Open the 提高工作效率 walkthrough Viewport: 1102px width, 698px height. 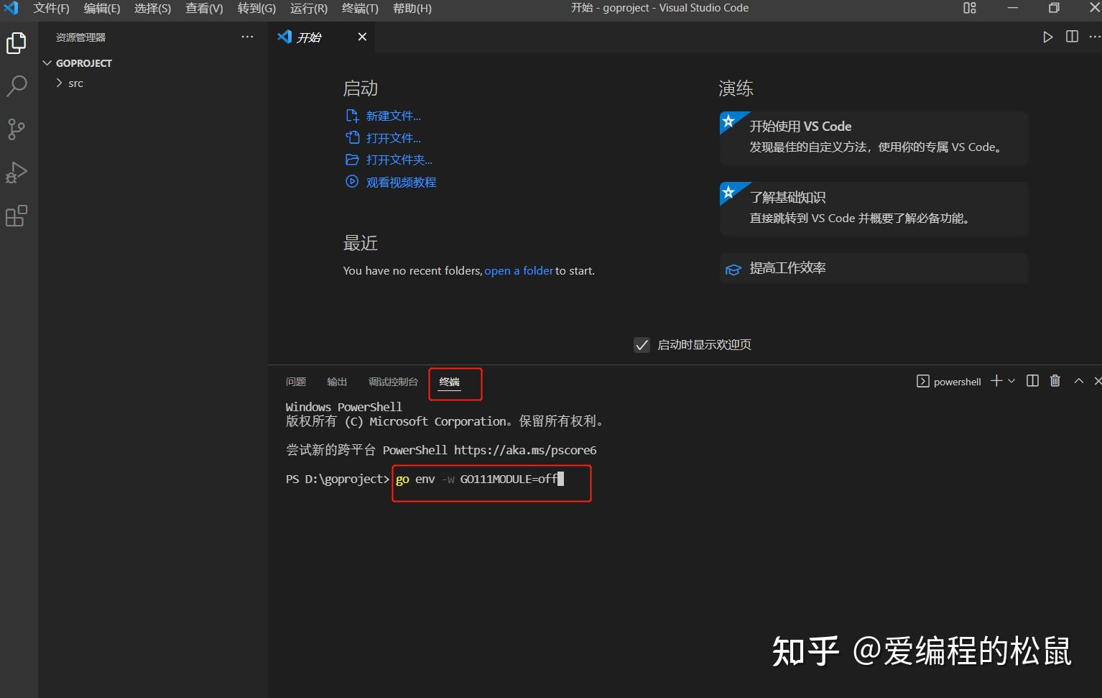874,268
